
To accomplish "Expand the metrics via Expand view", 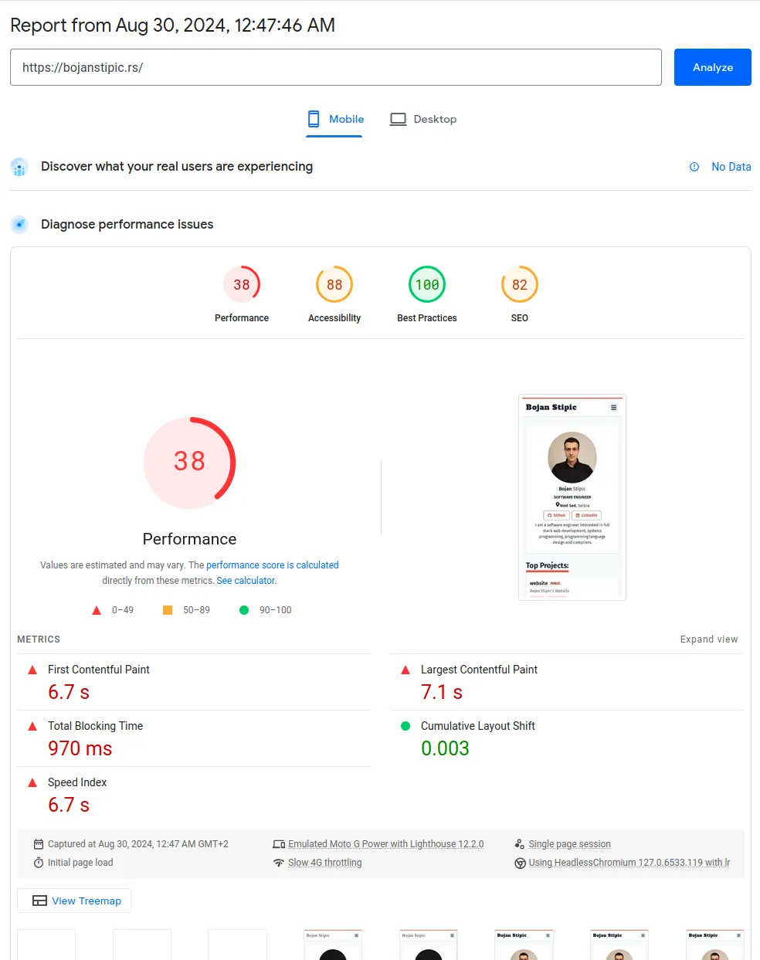I will click(708, 639).
